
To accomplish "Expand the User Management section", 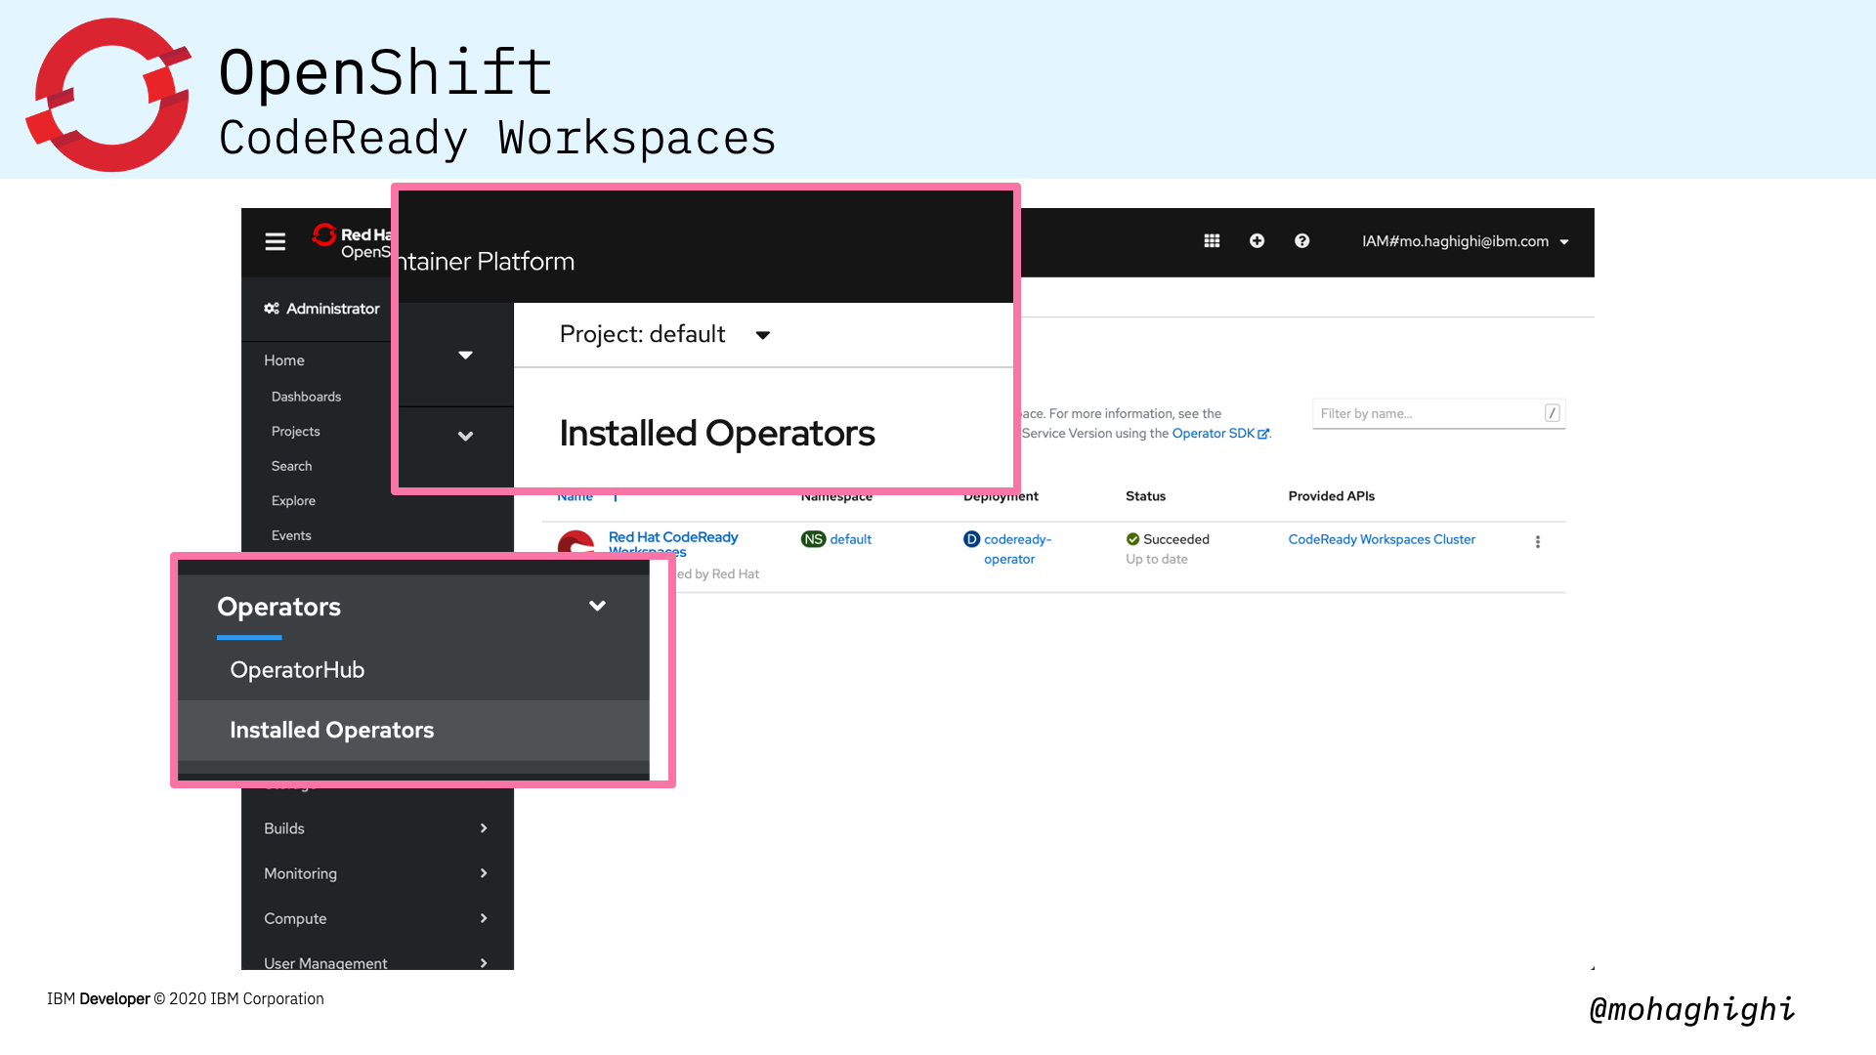I will (x=377, y=961).
